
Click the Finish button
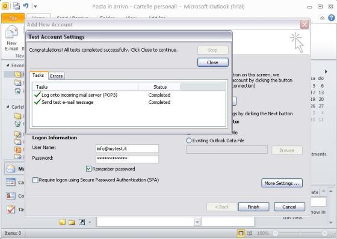[x=253, y=207]
